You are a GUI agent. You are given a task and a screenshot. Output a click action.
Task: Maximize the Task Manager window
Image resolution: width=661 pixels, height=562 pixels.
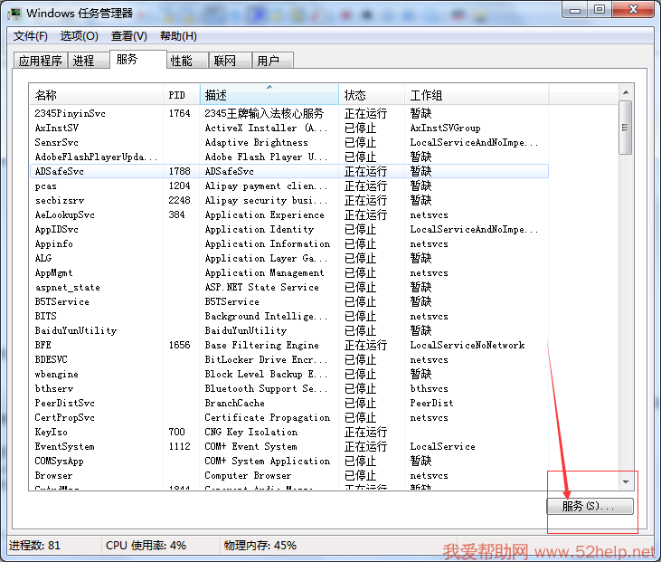coord(600,9)
